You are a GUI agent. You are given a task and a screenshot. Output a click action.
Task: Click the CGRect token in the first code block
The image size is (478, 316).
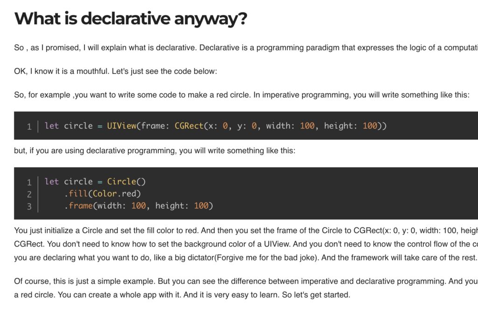pyautogui.click(x=189, y=126)
